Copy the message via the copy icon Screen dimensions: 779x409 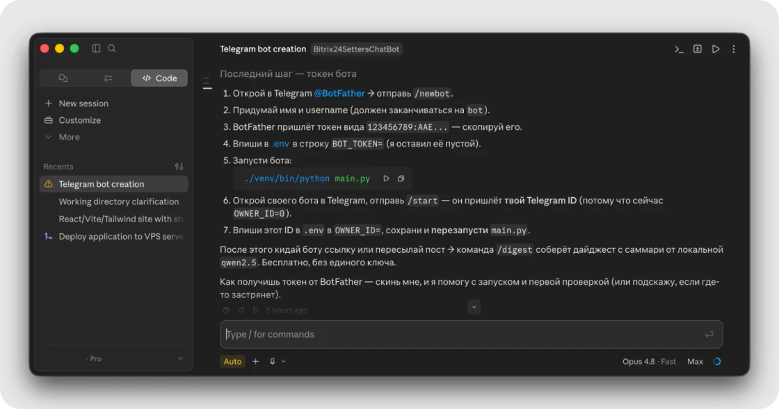coord(226,310)
